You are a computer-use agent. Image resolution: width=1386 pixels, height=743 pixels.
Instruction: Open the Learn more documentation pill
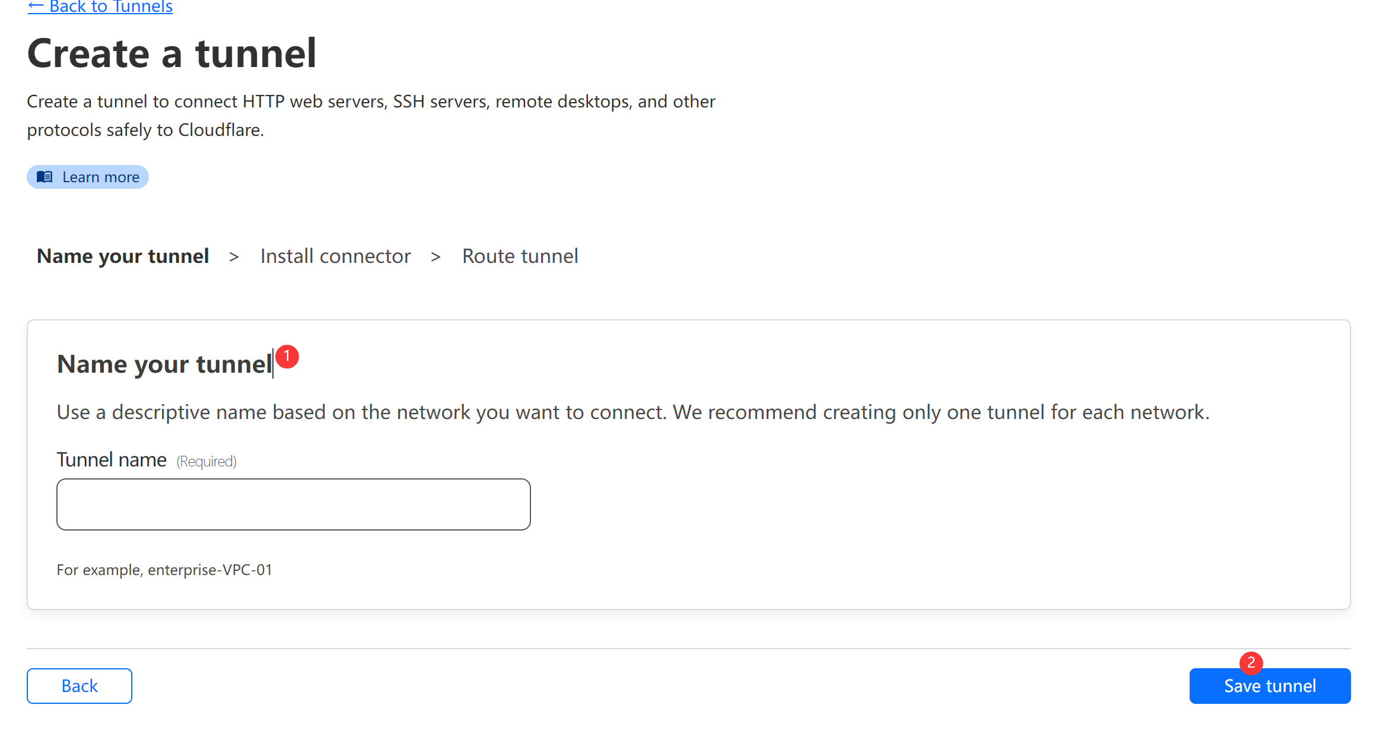click(88, 177)
